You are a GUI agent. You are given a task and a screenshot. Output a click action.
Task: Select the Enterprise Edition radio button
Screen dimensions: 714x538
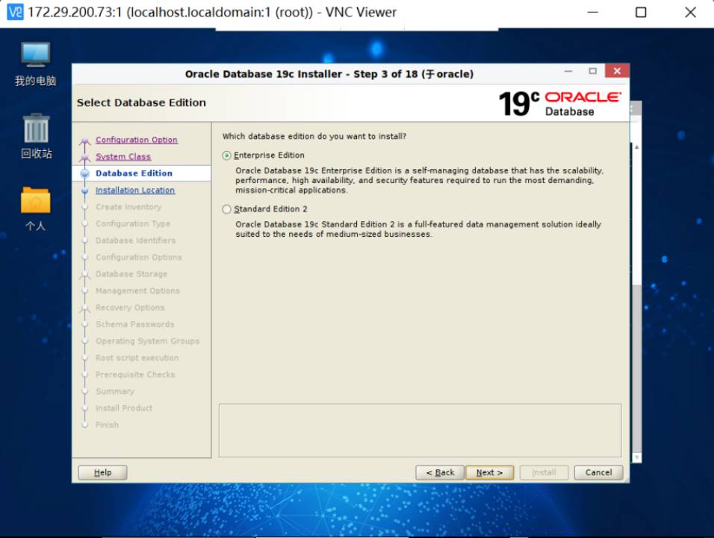point(227,155)
